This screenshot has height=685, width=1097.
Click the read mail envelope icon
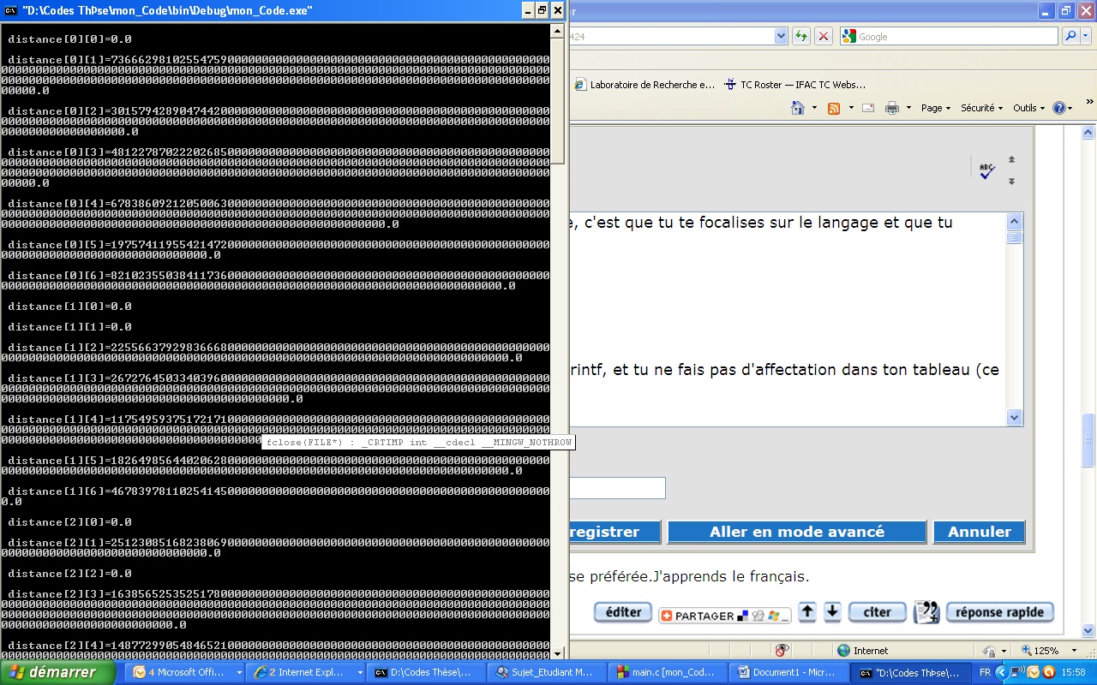pyautogui.click(x=868, y=108)
